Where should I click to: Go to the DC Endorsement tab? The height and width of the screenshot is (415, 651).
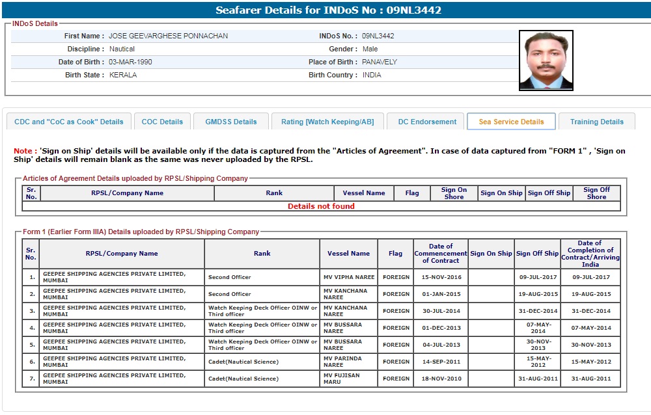(x=427, y=122)
